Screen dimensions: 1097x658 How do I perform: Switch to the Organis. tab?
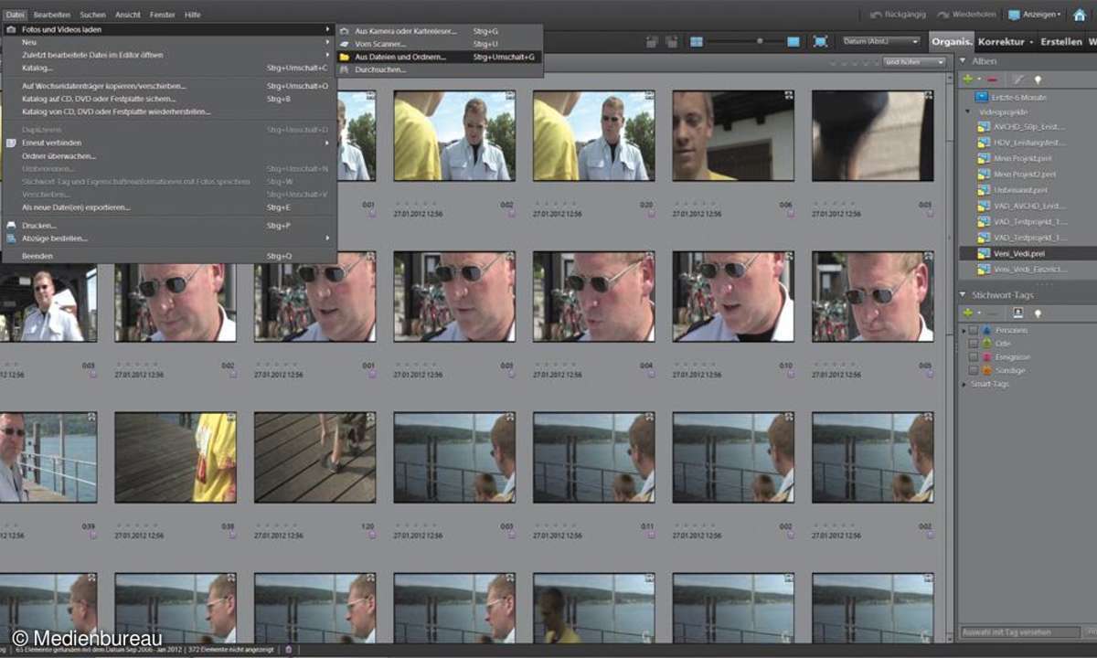[x=951, y=41]
